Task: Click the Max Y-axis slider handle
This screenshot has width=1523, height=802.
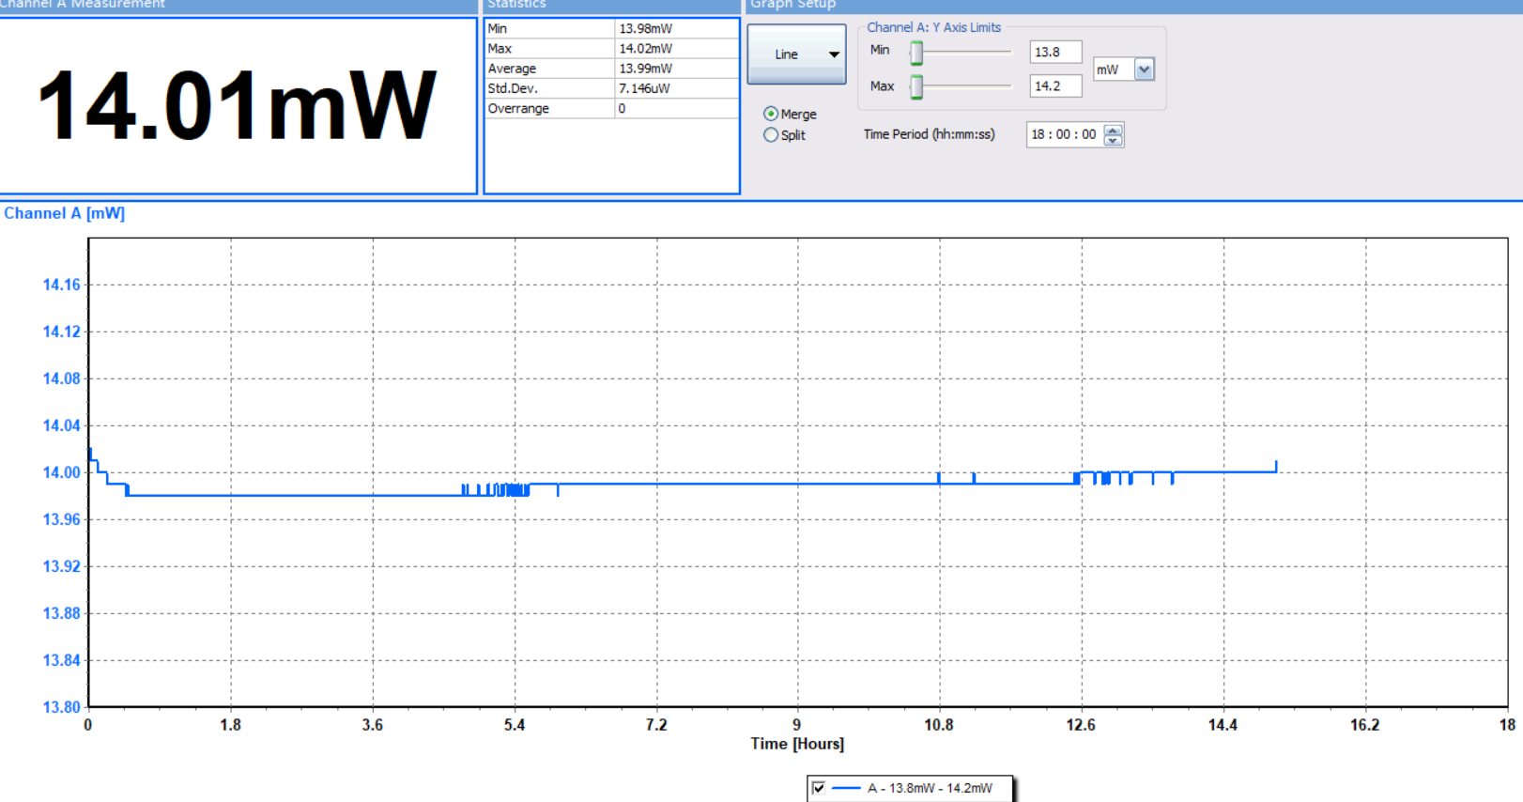Action: click(916, 87)
